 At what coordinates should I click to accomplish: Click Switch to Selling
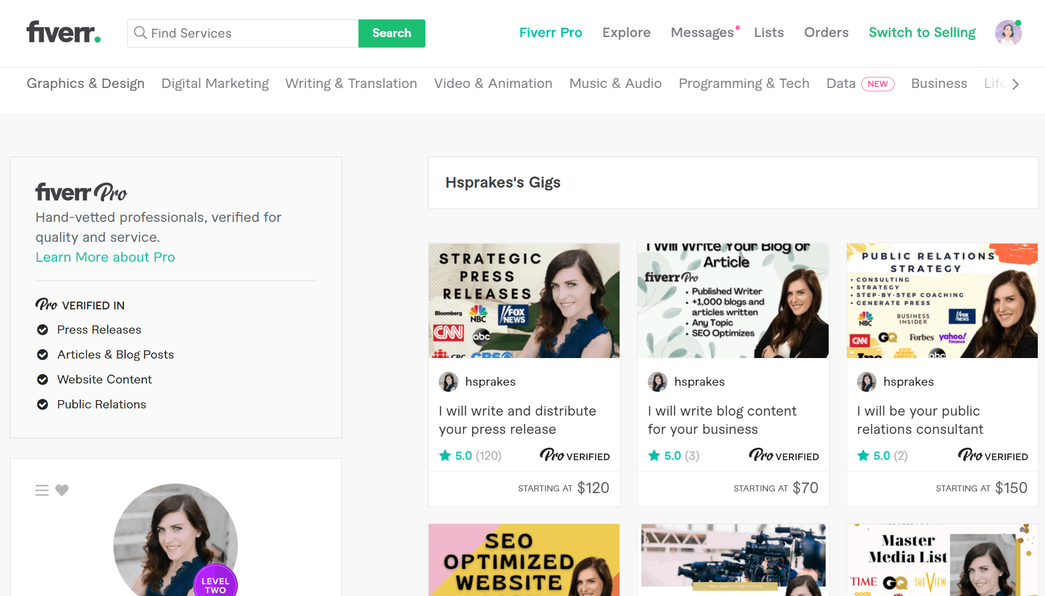[922, 33]
